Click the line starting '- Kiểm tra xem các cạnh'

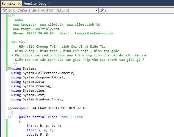78,60
